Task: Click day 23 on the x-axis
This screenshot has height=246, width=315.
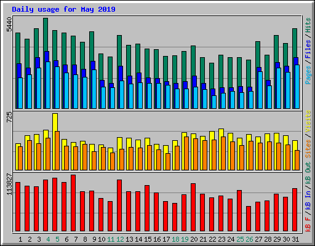Action: click(x=221, y=239)
